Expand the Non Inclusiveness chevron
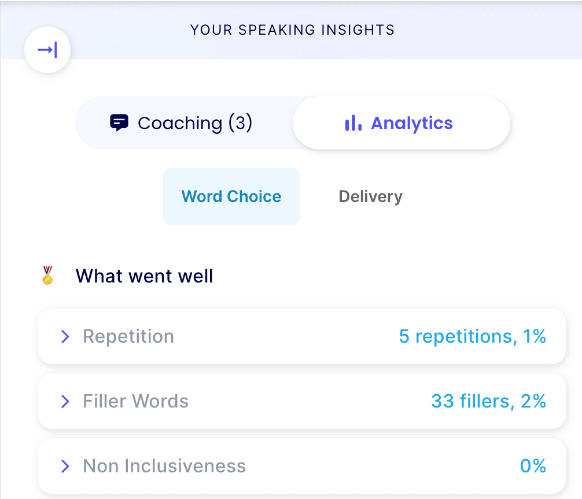Viewport: 582px width, 499px height. click(65, 466)
